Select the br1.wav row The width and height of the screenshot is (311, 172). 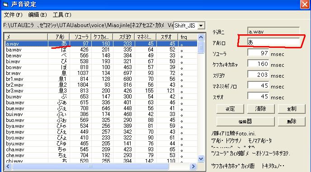point(101,79)
